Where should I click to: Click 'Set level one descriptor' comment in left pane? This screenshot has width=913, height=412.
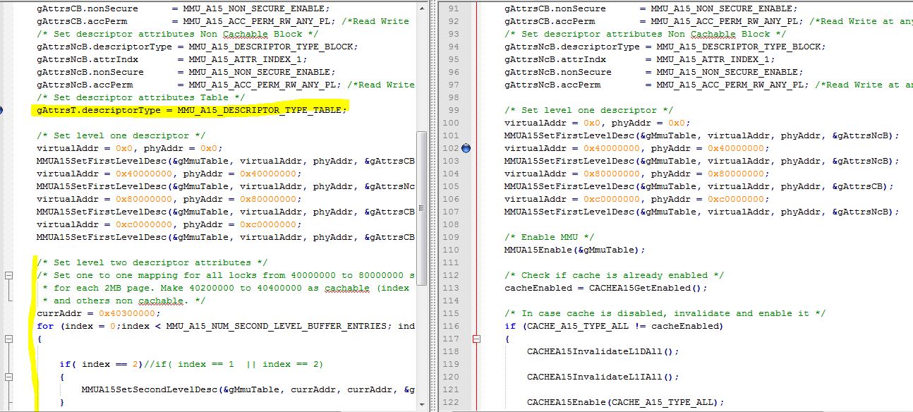[x=121, y=135]
